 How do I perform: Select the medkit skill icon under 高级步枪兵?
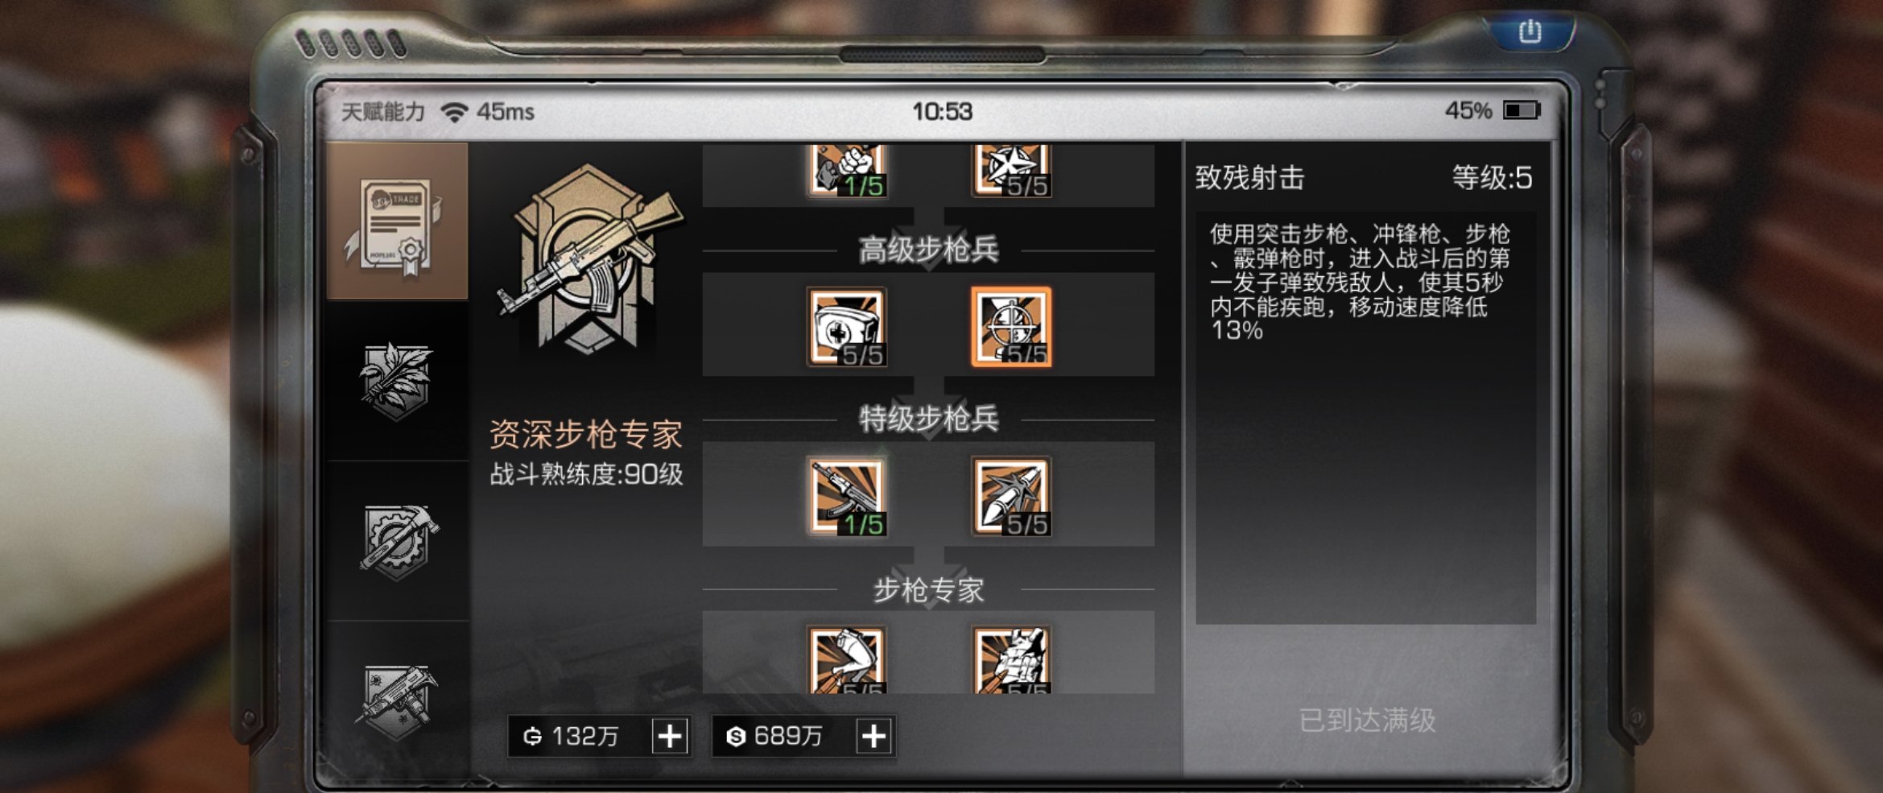(847, 327)
